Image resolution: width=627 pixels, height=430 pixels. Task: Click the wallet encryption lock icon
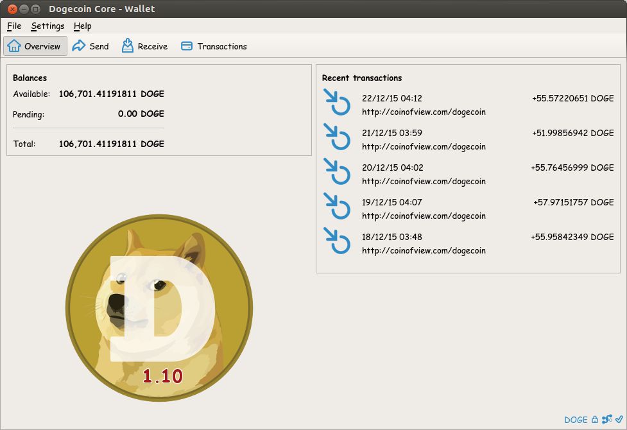click(595, 419)
